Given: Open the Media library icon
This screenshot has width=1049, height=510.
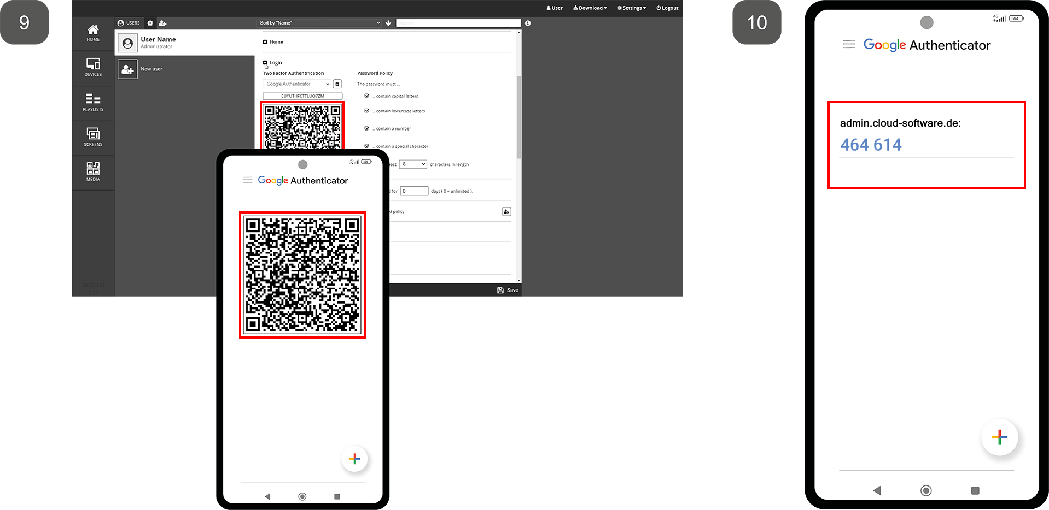Looking at the screenshot, I should pos(93,171).
